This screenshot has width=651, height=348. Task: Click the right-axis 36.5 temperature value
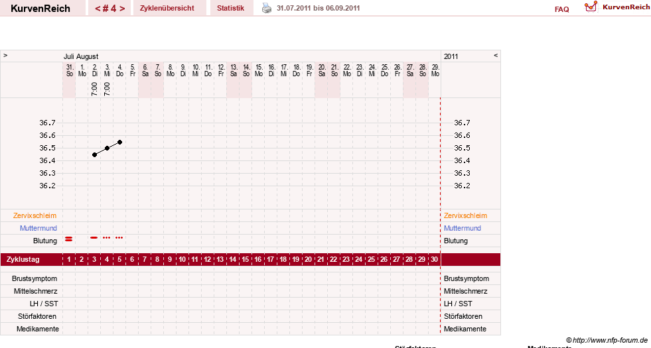coord(462,148)
